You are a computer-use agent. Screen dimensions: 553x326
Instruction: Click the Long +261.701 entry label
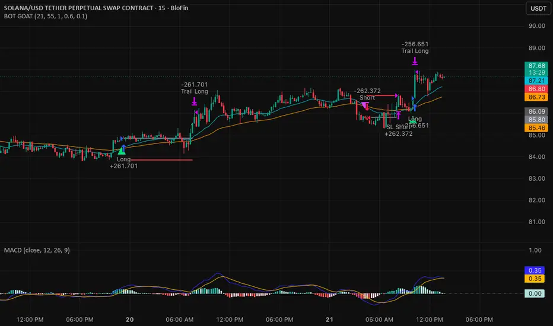[124, 162]
